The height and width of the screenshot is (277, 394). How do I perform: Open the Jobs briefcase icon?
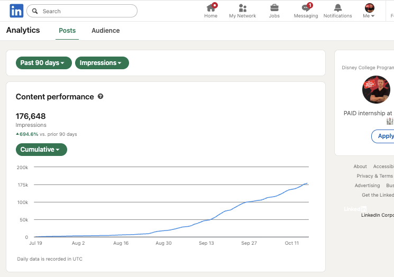[x=274, y=8]
